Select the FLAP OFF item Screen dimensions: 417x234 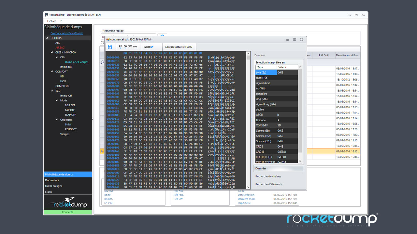(x=70, y=115)
